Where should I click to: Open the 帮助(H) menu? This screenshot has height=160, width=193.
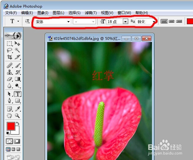142,13
